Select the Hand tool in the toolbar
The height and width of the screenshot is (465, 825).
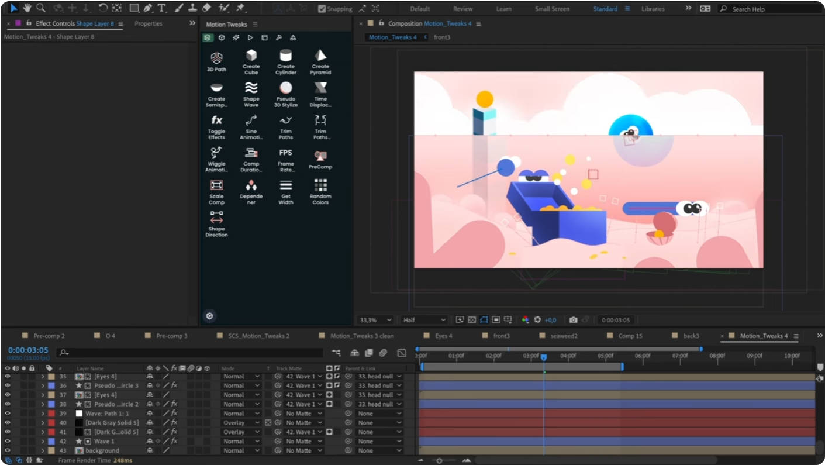26,9
